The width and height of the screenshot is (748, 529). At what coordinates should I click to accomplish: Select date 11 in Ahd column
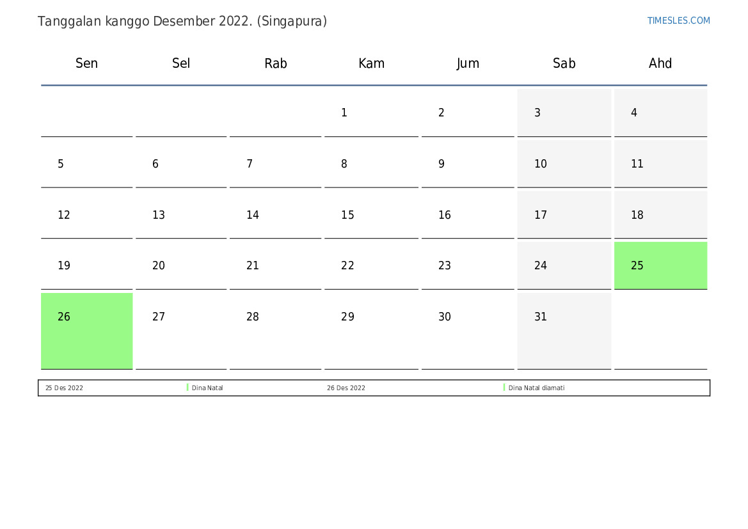point(637,164)
